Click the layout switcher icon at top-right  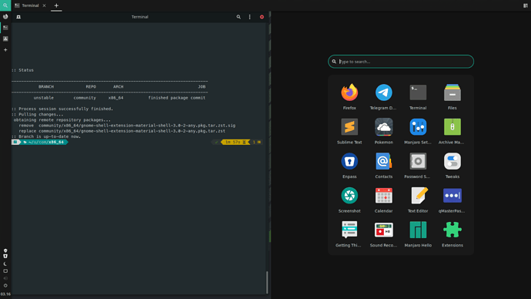(526, 5)
